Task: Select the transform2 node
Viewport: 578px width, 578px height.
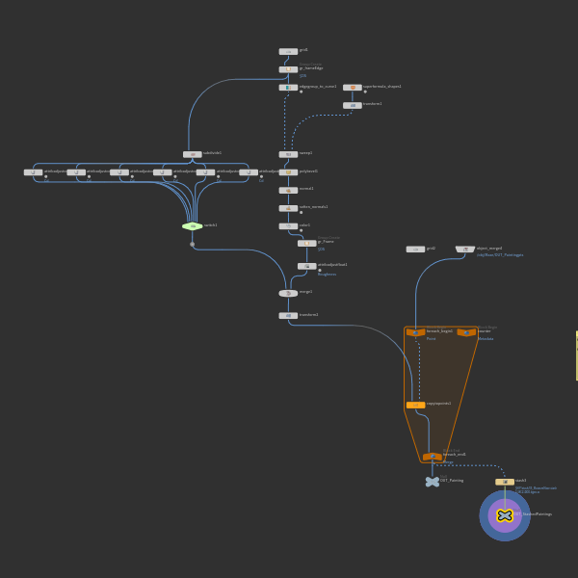Action: (288, 316)
